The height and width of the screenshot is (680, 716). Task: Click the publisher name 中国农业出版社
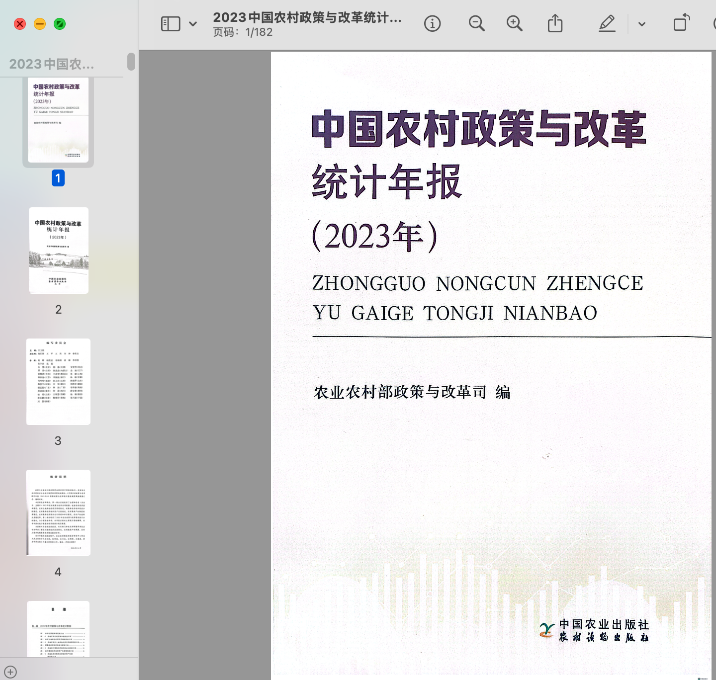604,624
